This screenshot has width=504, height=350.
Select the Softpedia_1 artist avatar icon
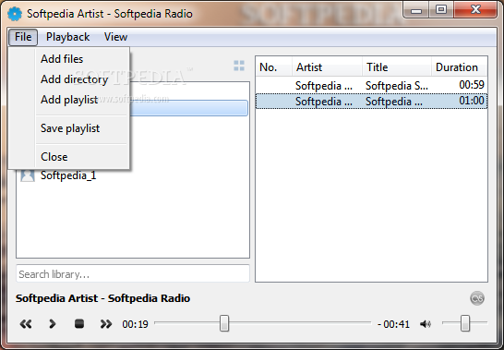(x=28, y=175)
